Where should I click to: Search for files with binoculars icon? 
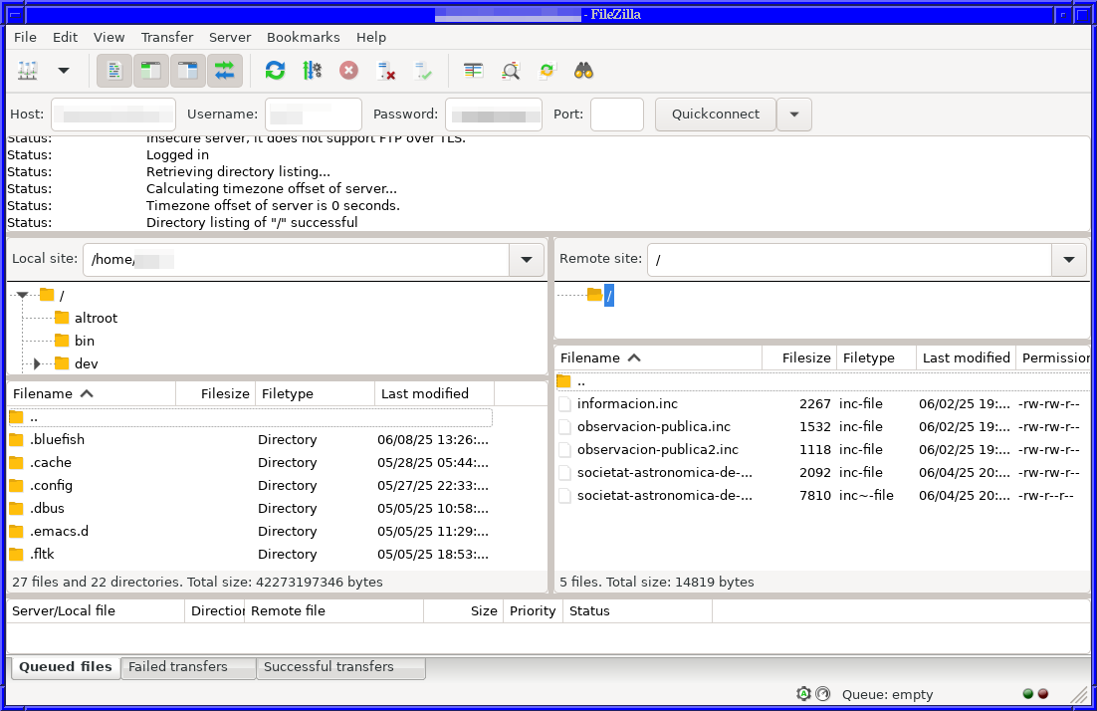pos(583,71)
